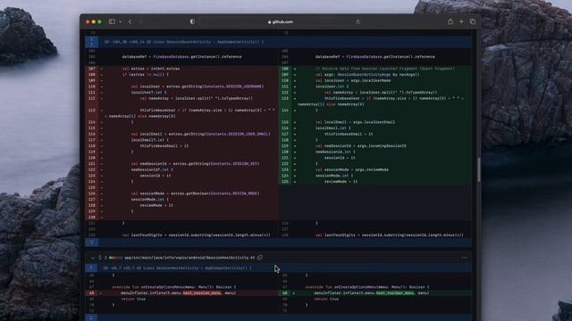Focus the github.com address bar
The width and height of the screenshot is (572, 321).
[x=281, y=21]
